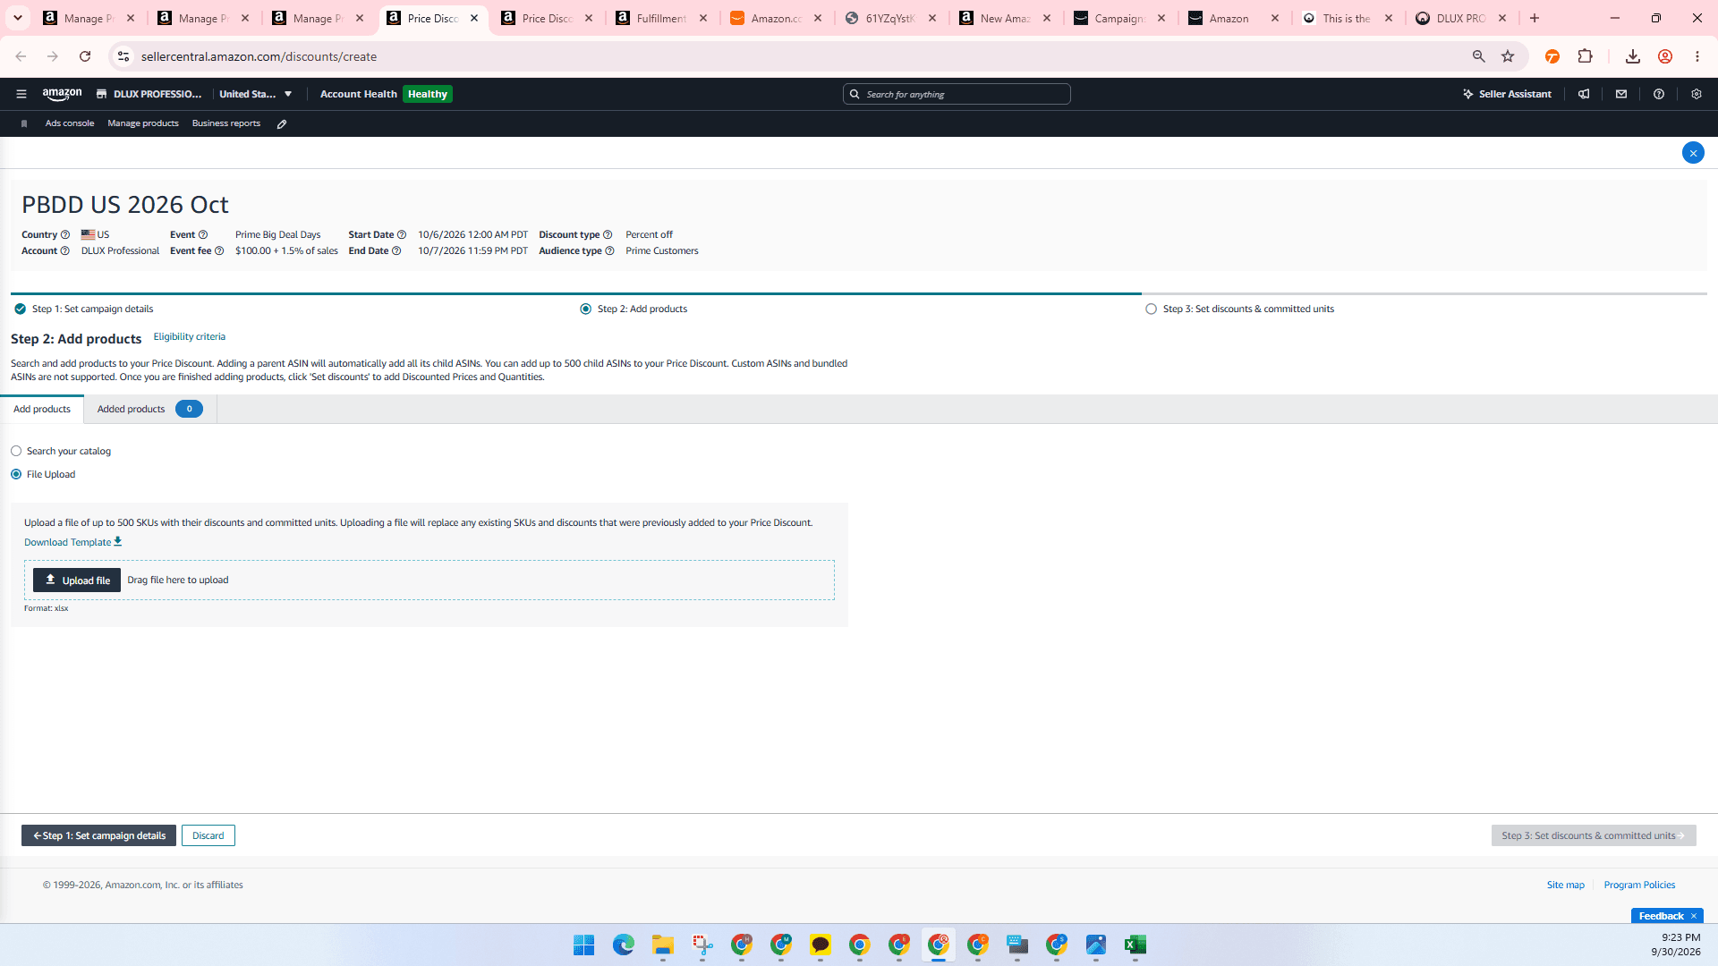Open the Eligibility criteria link
Viewport: 1718px width, 966px height.
click(x=190, y=337)
